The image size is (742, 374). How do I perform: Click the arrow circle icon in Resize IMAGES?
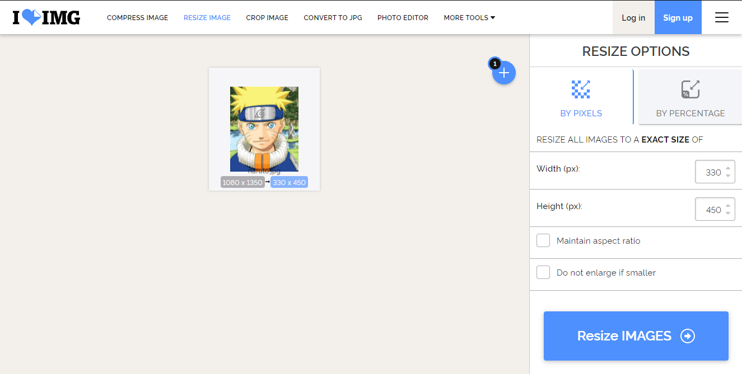pyautogui.click(x=688, y=336)
